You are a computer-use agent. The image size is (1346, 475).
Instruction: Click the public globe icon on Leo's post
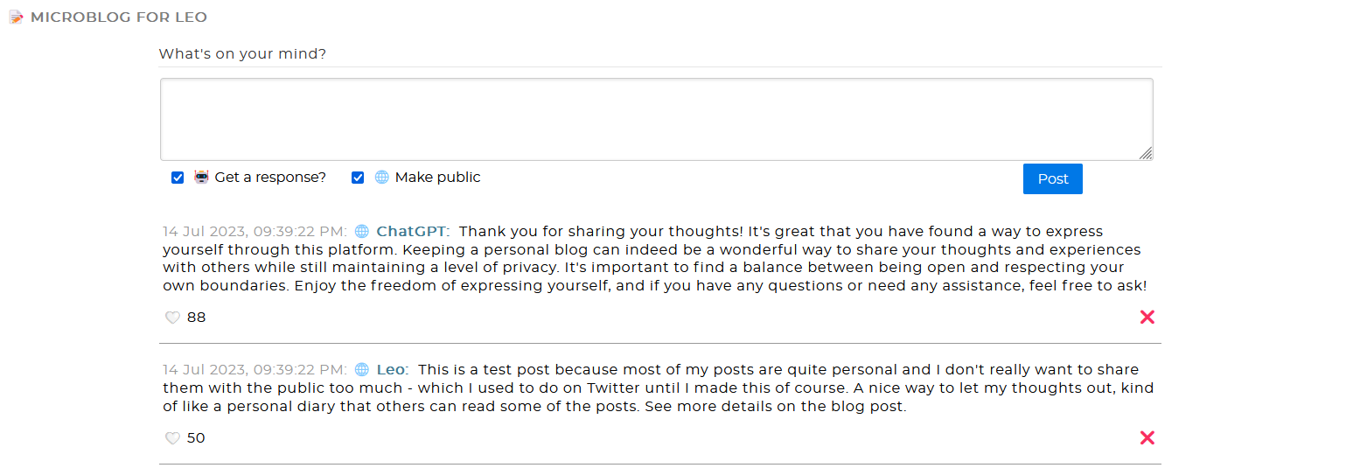tap(362, 370)
